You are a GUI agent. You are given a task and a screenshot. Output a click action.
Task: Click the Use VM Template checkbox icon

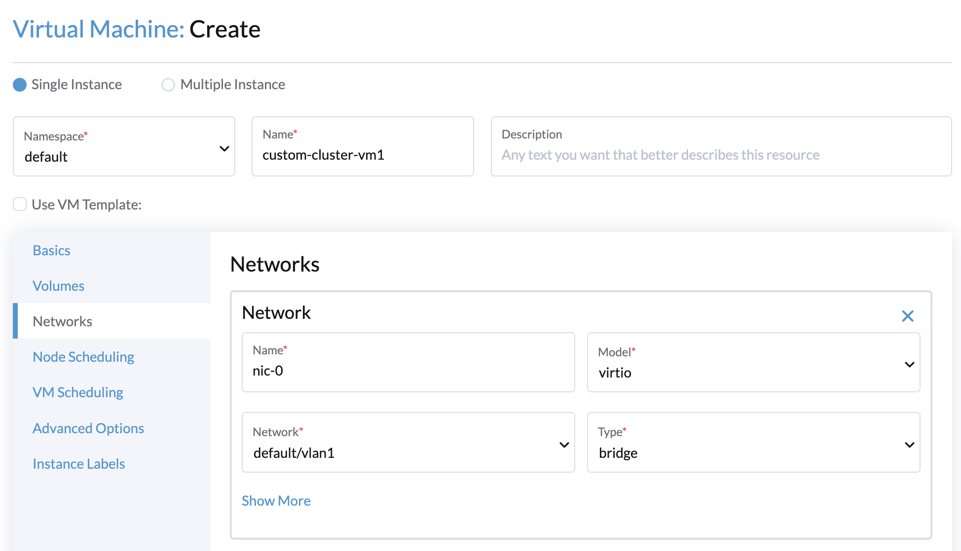tap(20, 205)
